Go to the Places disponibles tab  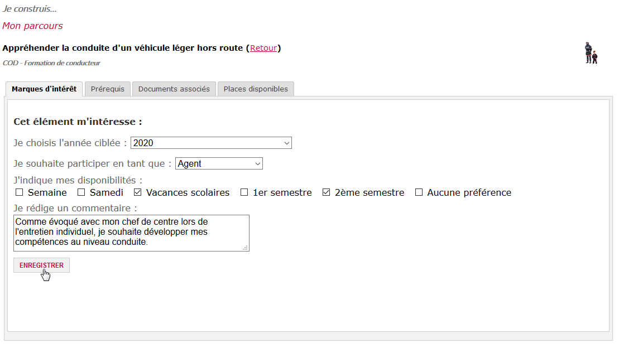(256, 89)
